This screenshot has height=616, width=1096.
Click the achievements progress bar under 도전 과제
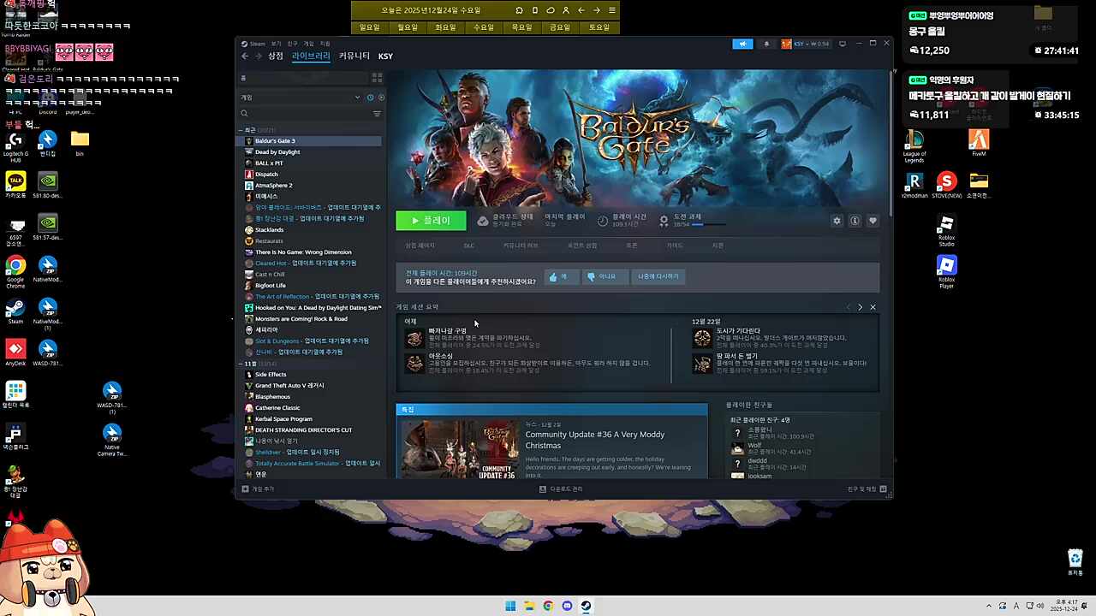point(708,225)
